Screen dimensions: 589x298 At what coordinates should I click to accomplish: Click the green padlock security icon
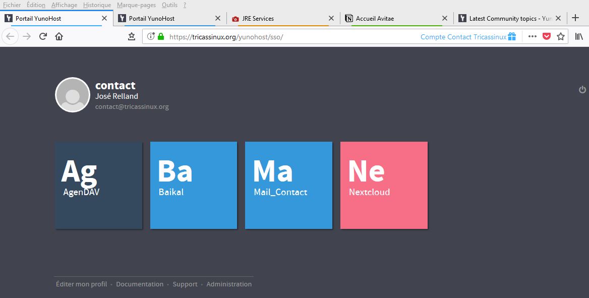(x=161, y=36)
